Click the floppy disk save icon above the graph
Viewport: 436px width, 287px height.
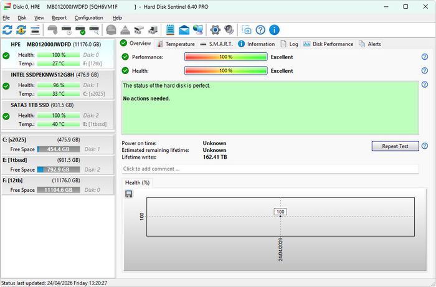pos(129,194)
